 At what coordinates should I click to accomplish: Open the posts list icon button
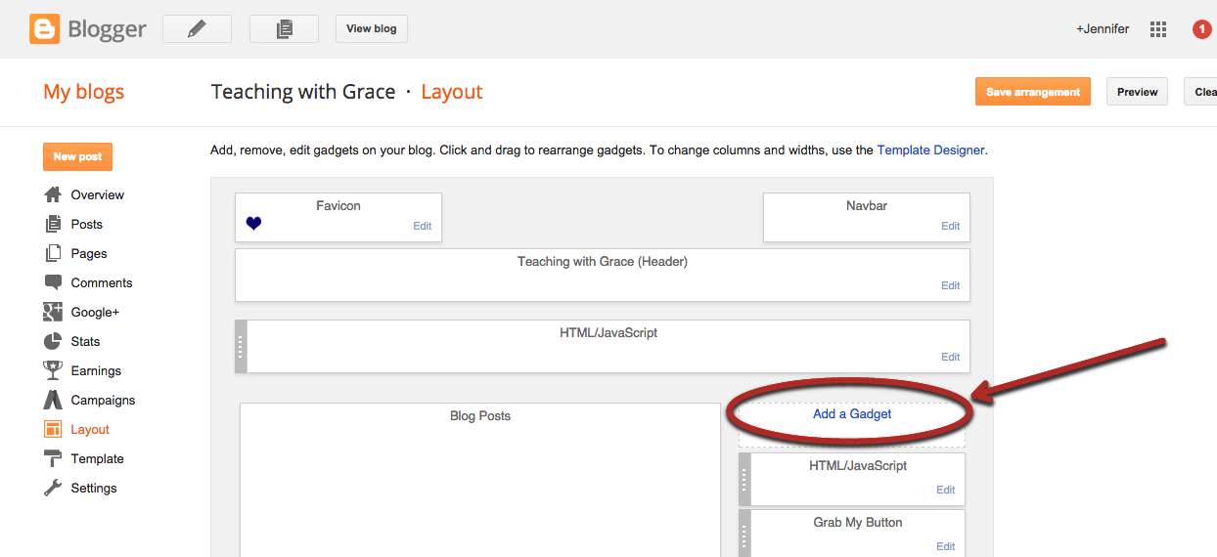(284, 29)
